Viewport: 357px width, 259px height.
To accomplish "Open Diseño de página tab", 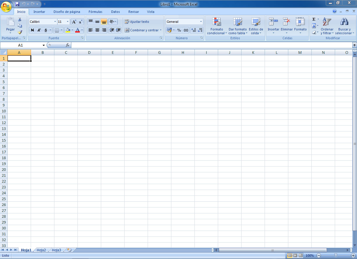I will coord(67,12).
